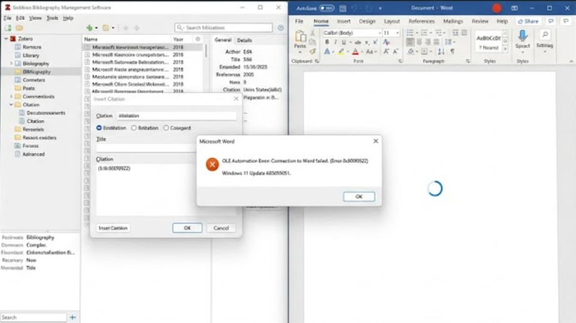576x323 pixels.
Task: Open the View menu in the bibliography app
Action: pyautogui.click(x=35, y=18)
